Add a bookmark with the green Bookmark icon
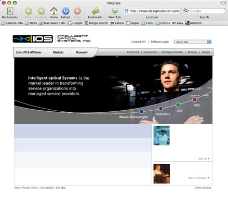This screenshot has width=228, height=197. click(95, 11)
